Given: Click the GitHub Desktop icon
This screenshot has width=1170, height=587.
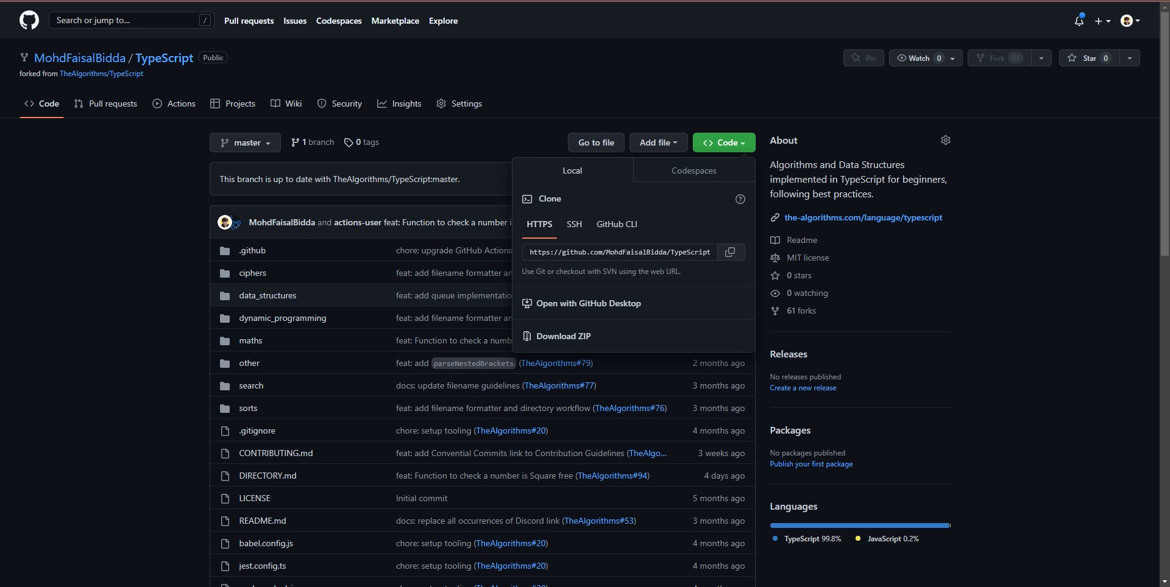Looking at the screenshot, I should 527,303.
